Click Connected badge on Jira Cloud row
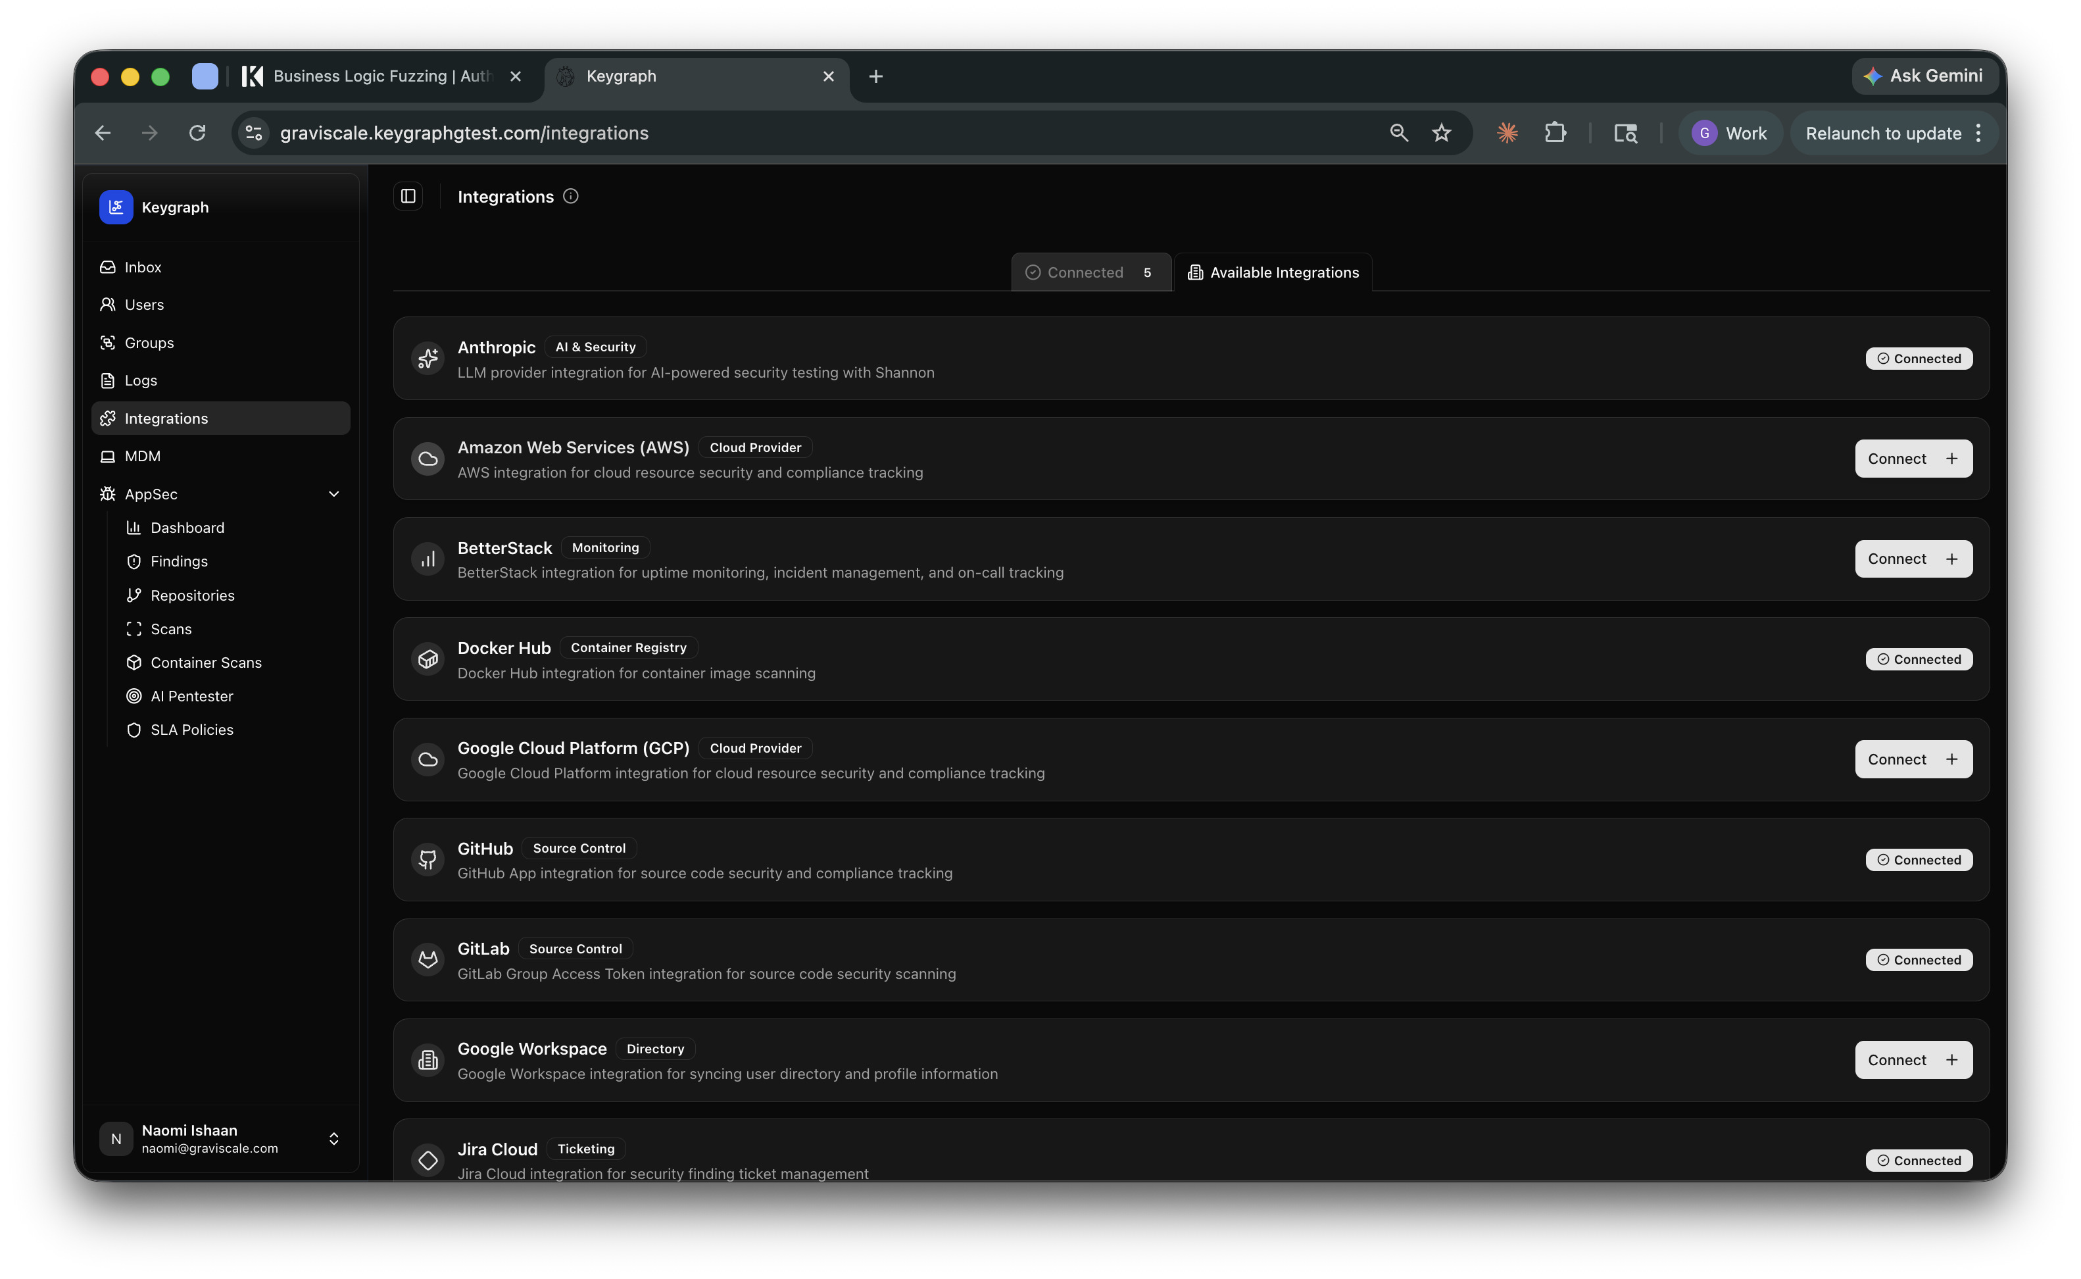2081x1279 pixels. coord(1919,1161)
